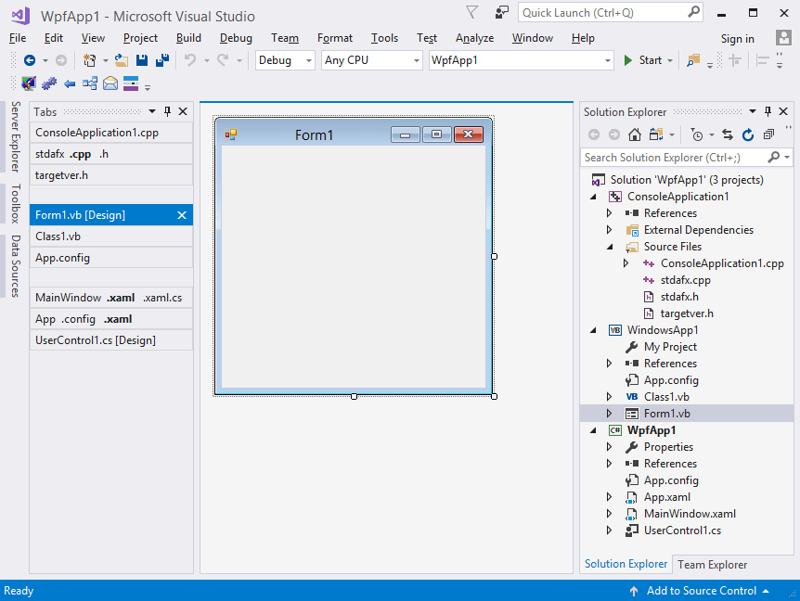The width and height of the screenshot is (800, 601).
Task: Toggle the Tabs panel pin
Action: [168, 112]
